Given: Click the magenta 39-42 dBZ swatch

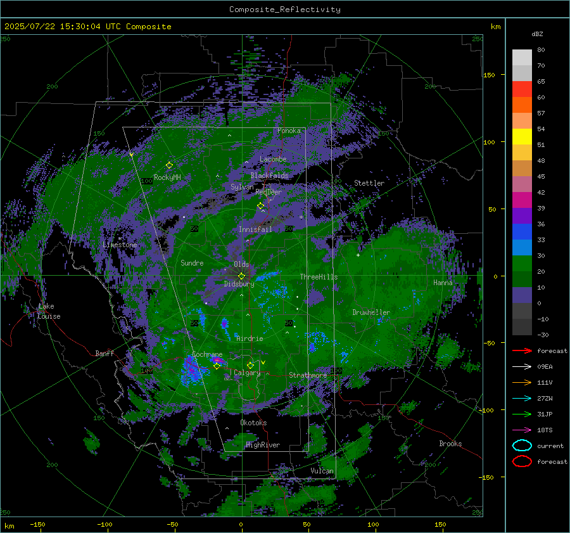Looking at the screenshot, I should [522, 200].
